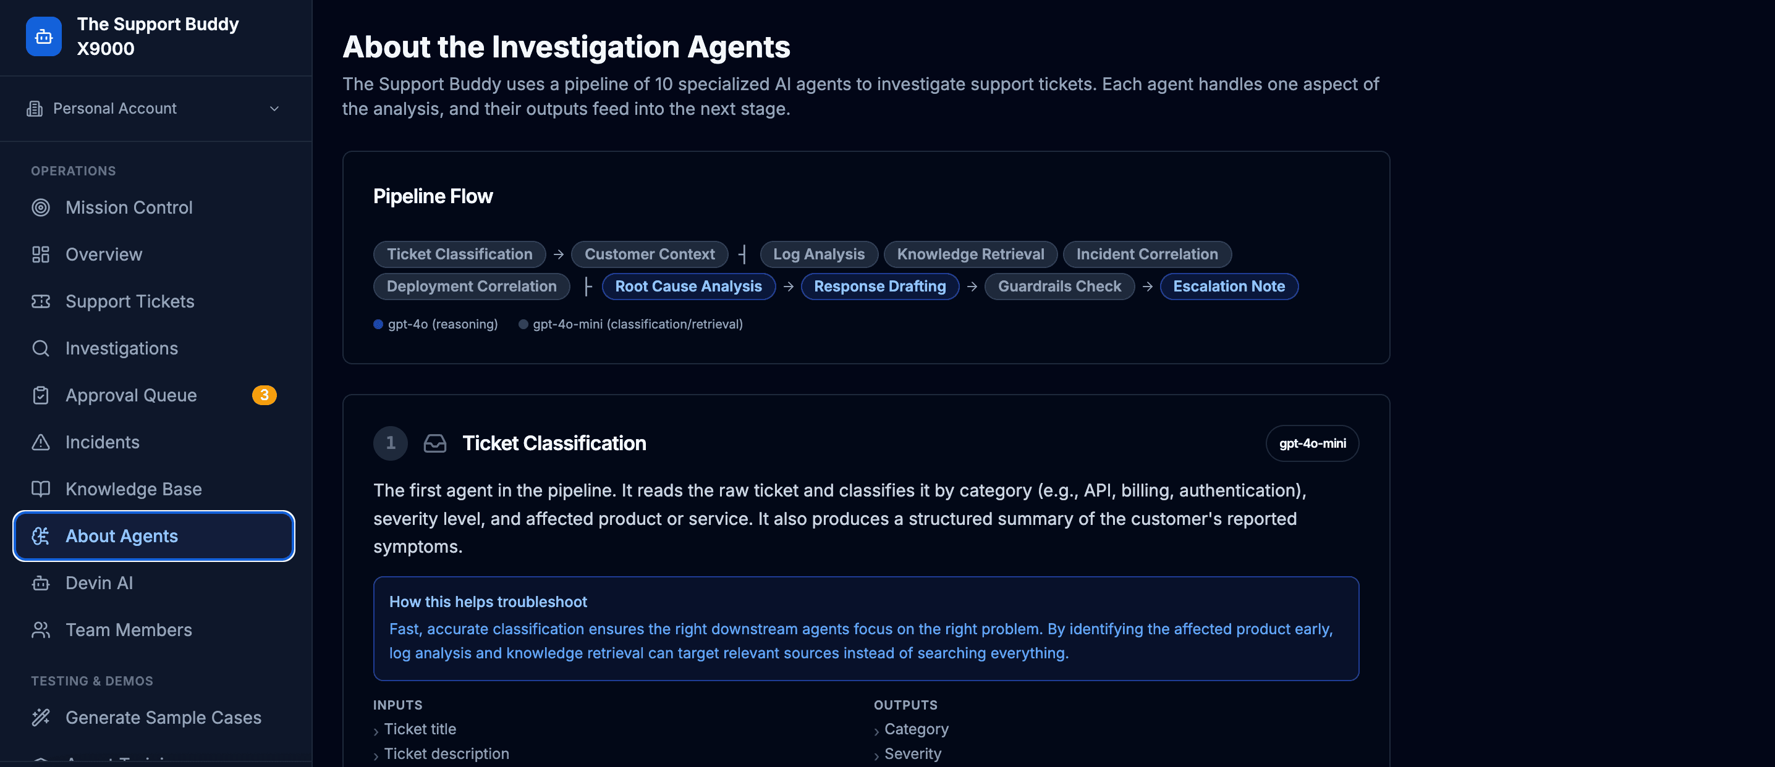The height and width of the screenshot is (767, 1775).
Task: Click the Approval Queue clipboard icon
Action: pyautogui.click(x=41, y=395)
